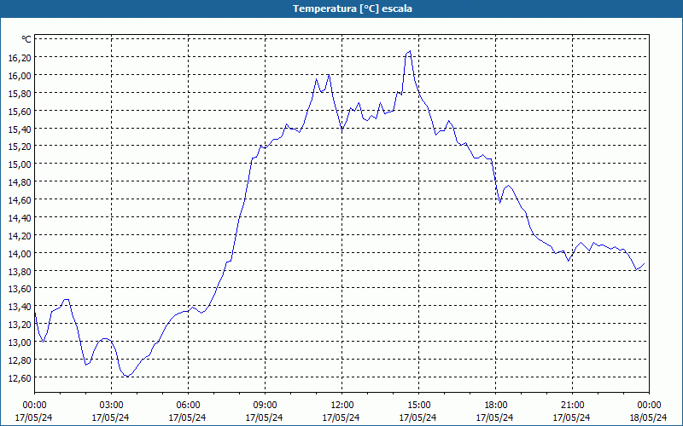Screen dimensions: 683x426
Task: Pick the 15,40 tick label
Action: (x=20, y=129)
